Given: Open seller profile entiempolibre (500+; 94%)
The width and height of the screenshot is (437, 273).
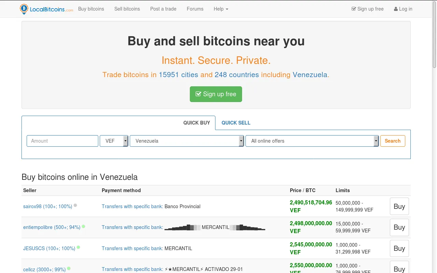Looking at the screenshot, I should [x=52, y=227].
